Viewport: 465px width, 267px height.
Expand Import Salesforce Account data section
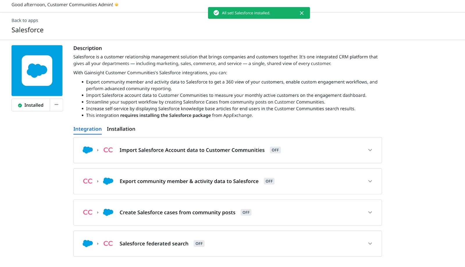click(x=370, y=150)
